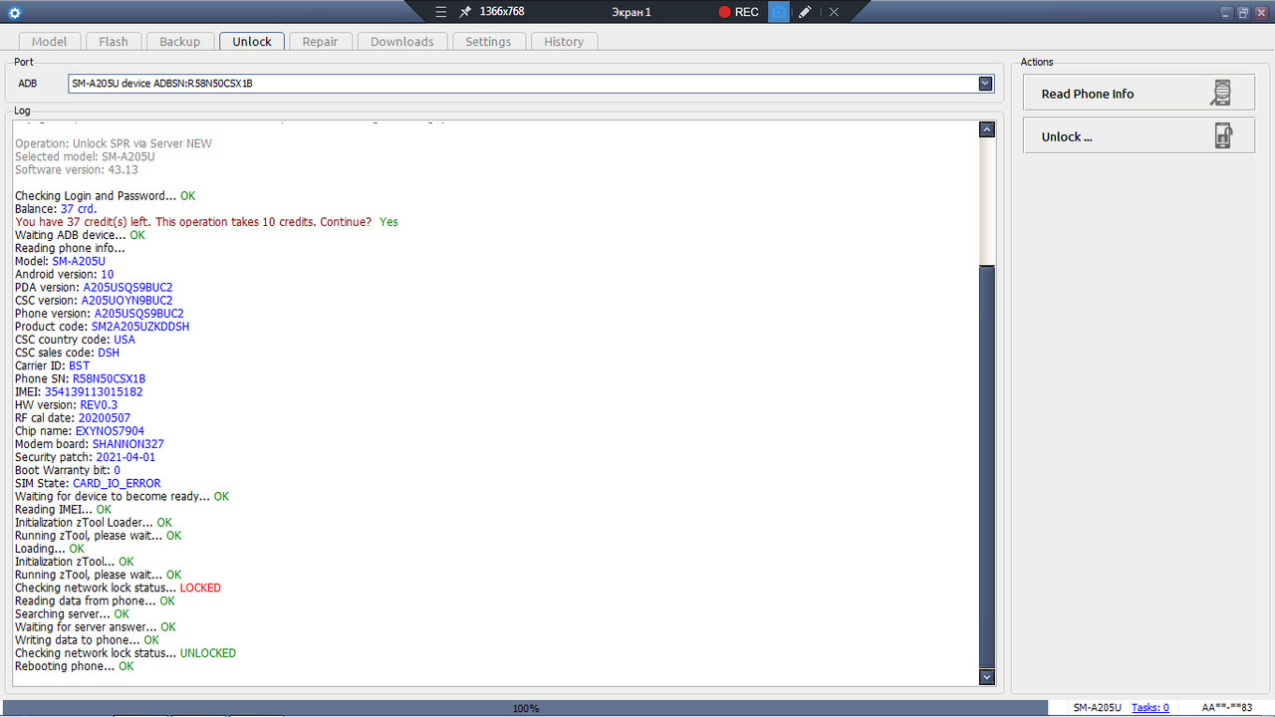Viewport: 1275px width, 717px height.
Task: Click the Carrier ID BST value
Action: coord(79,366)
